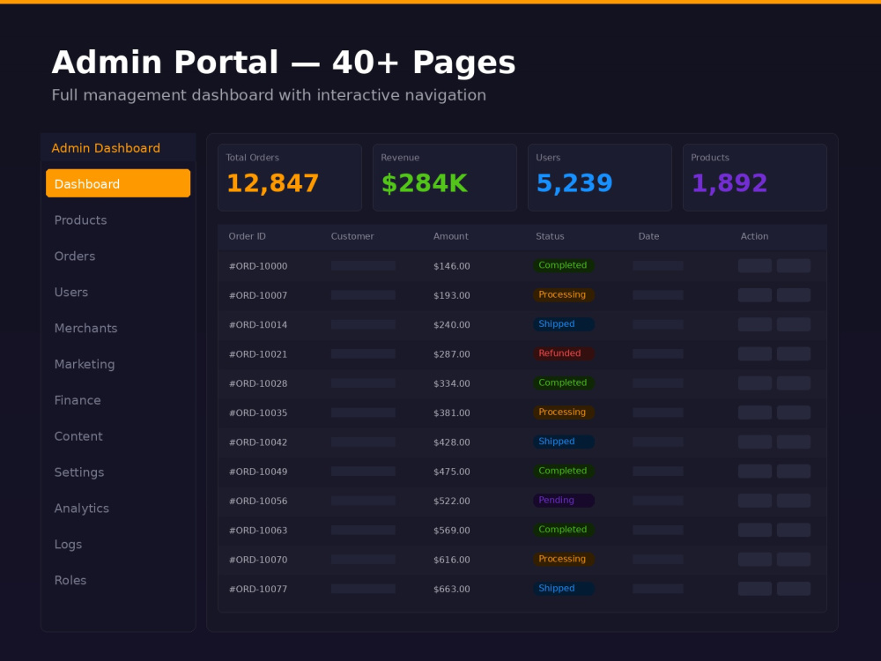Viewport: 881px width, 661px height.
Task: Click Completed badge for #ORD-10028
Action: 564,382
